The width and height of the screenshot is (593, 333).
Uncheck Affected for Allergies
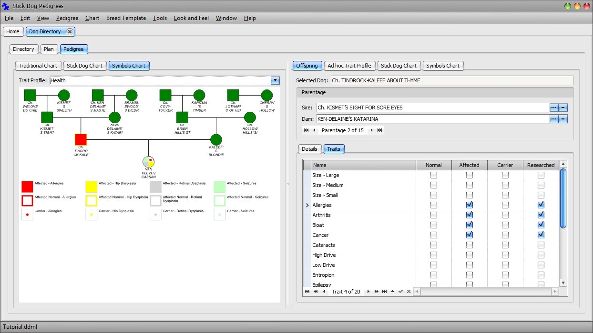pos(469,205)
